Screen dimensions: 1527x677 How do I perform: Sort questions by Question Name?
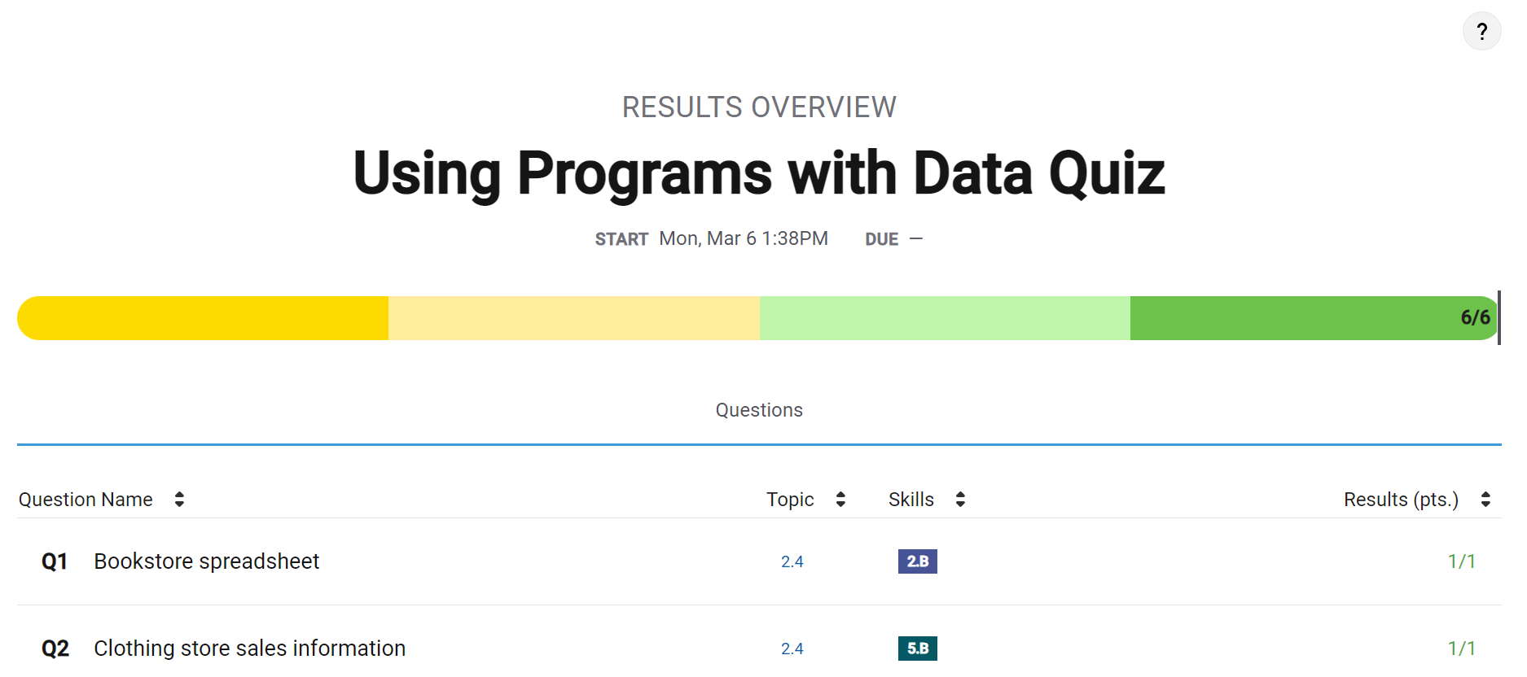point(85,499)
